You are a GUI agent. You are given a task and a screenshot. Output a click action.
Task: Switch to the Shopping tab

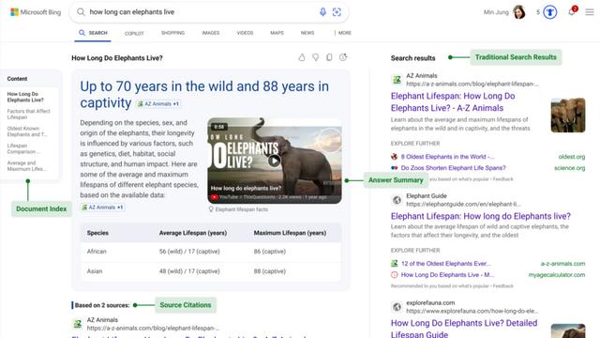(x=172, y=33)
